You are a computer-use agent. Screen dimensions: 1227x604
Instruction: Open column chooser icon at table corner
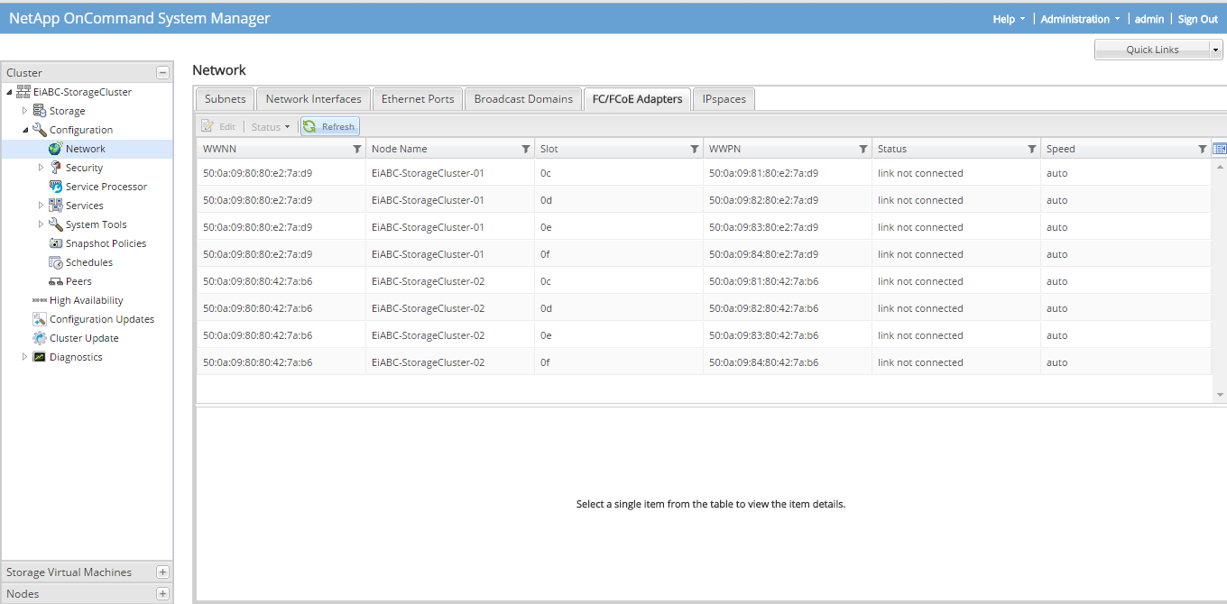1219,149
